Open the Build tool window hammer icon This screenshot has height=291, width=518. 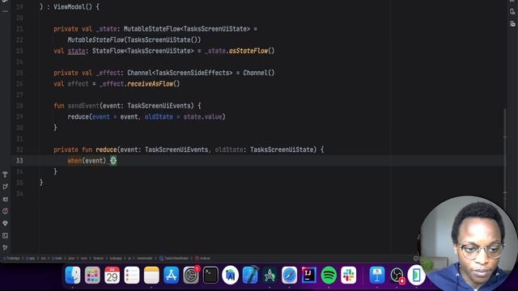click(5, 175)
